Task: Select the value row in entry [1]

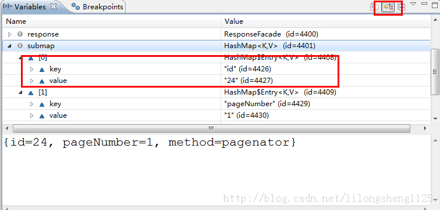Action: [x=216, y=115]
